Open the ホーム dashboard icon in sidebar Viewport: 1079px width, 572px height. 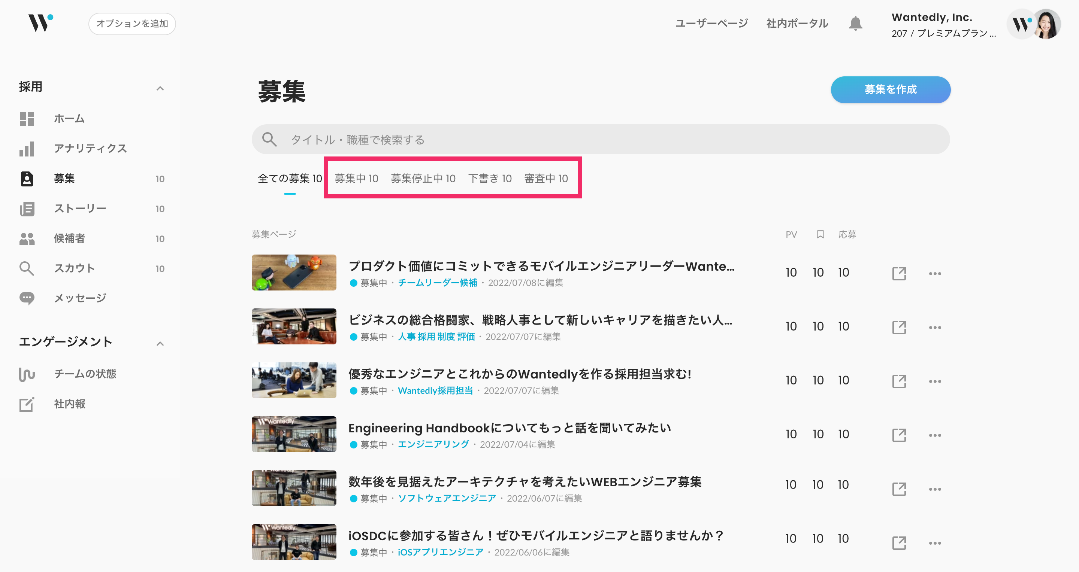[x=27, y=119]
